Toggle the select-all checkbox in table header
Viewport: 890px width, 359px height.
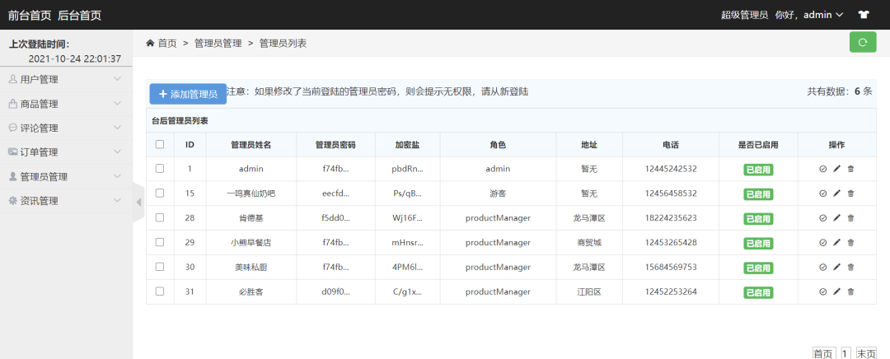coord(160,144)
